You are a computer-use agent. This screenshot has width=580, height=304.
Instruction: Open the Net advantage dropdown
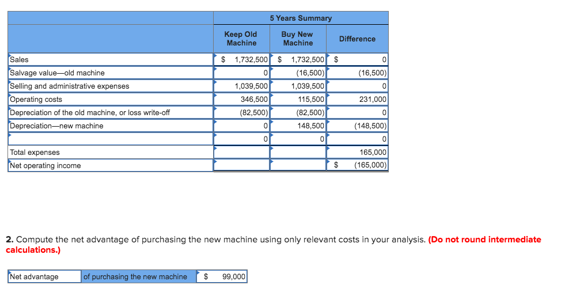pyautogui.click(x=44, y=276)
